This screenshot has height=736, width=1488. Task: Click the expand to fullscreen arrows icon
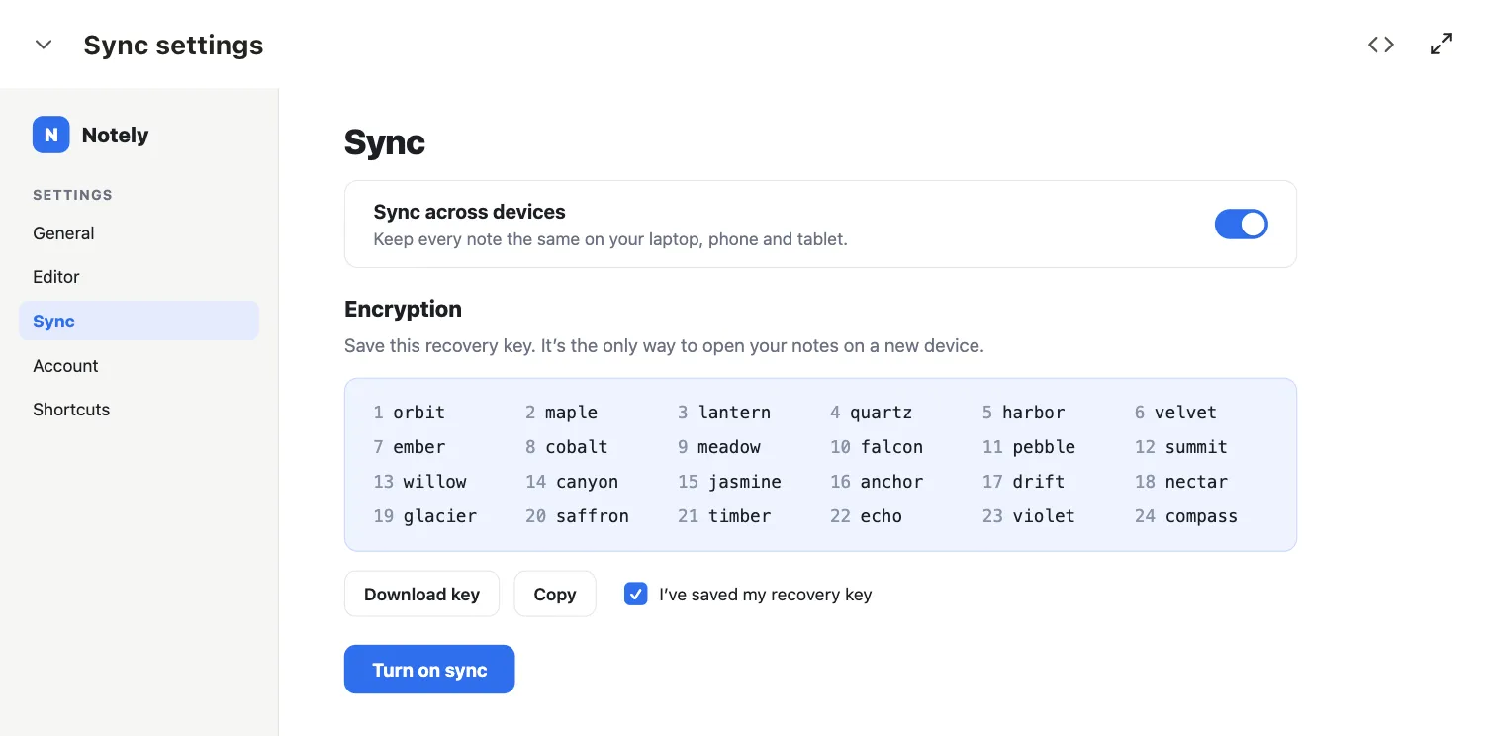click(x=1441, y=45)
